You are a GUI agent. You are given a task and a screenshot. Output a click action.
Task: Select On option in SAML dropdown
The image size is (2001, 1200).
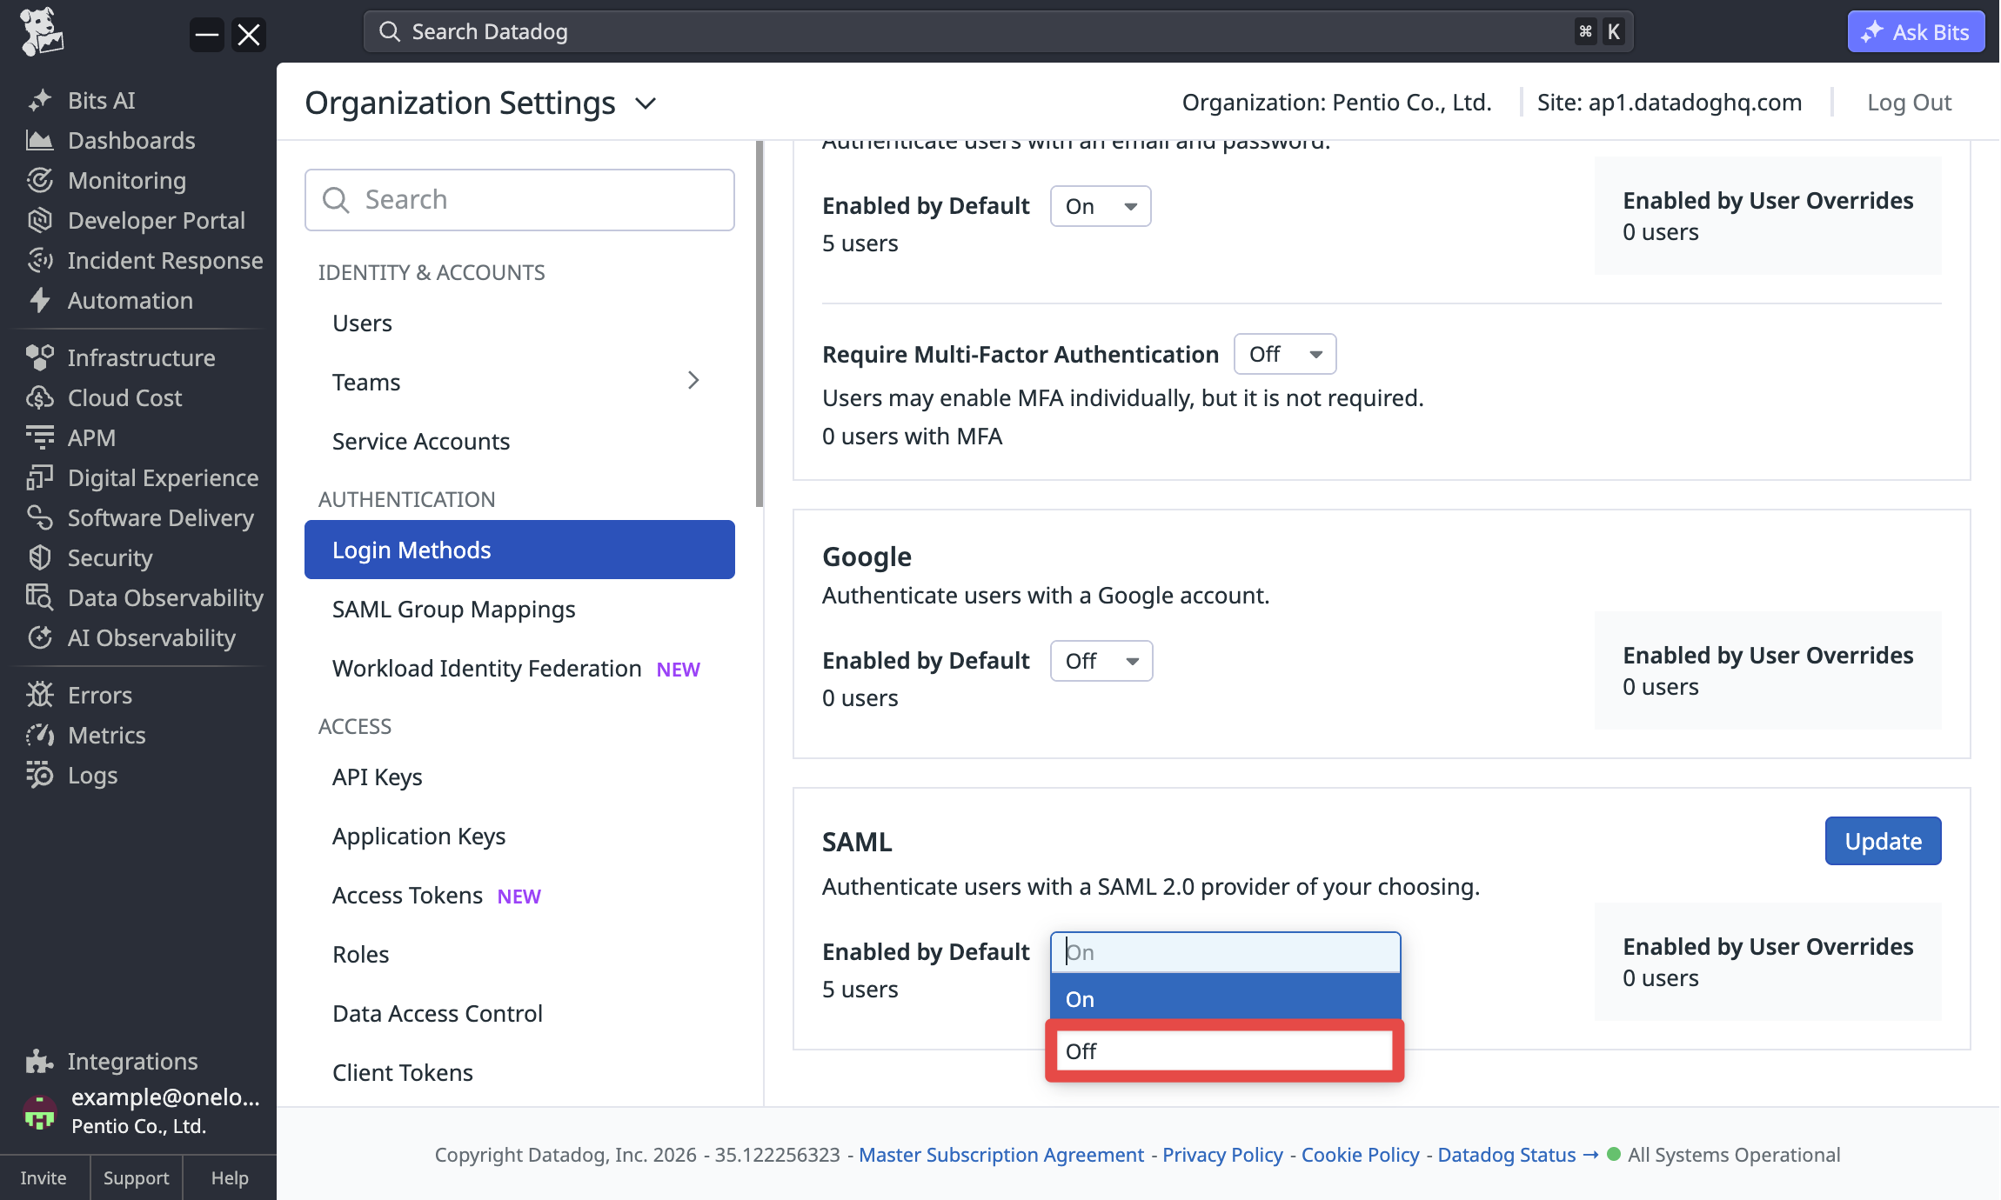point(1225,999)
